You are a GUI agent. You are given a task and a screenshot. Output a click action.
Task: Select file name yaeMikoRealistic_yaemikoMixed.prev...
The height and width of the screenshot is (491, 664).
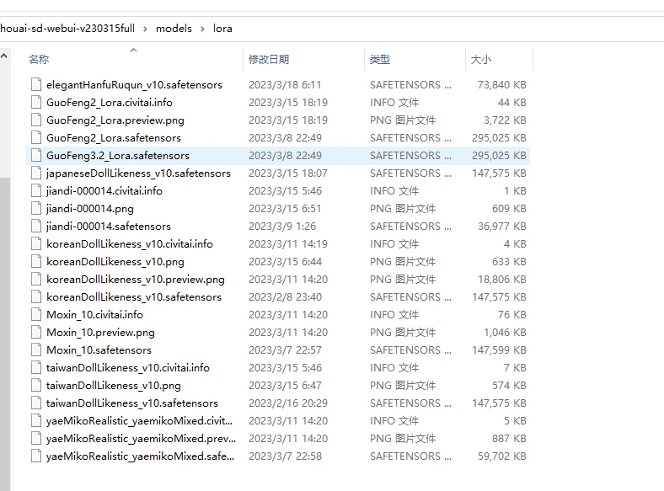[141, 439]
